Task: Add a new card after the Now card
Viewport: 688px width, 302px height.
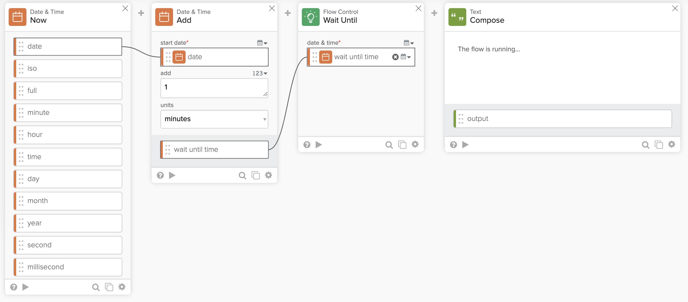Action: click(x=141, y=13)
